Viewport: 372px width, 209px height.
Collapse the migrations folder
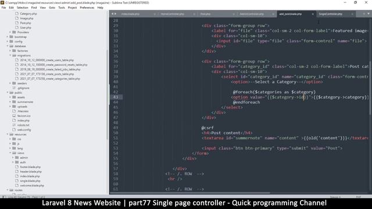tap(10, 56)
